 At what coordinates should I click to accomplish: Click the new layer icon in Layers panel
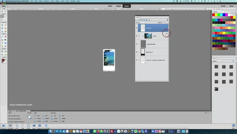[x=137, y=20]
